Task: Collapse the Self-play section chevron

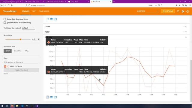Action: [x=186, y=37]
